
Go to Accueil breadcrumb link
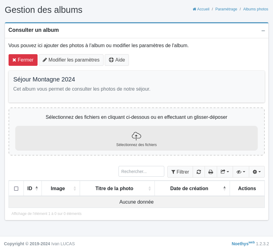201,9
